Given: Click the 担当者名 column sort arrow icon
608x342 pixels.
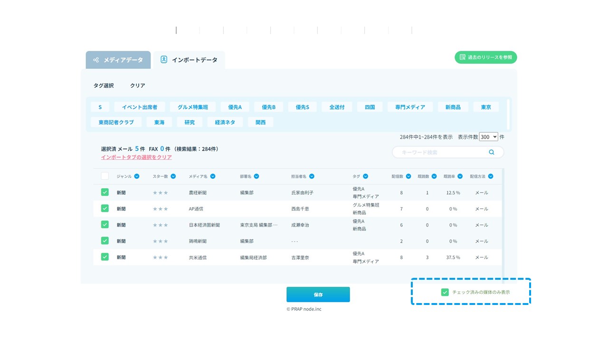Looking at the screenshot, I should pos(312,176).
